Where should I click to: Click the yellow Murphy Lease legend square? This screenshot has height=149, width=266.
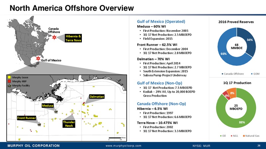click(9, 77)
